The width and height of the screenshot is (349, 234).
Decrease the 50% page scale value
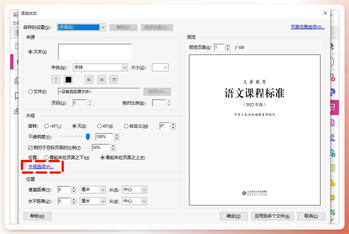click(113, 149)
